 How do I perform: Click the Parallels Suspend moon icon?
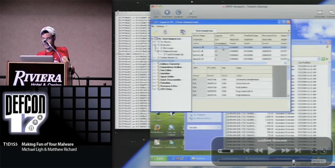click(x=178, y=12)
